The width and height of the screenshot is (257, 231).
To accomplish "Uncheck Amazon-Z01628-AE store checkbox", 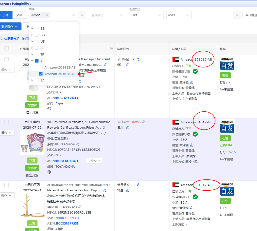I will 41,74.
